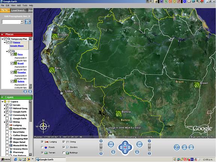The image size is (216, 162).
Task: Expand the National Geographic layer folder
Action: tap(4, 108)
